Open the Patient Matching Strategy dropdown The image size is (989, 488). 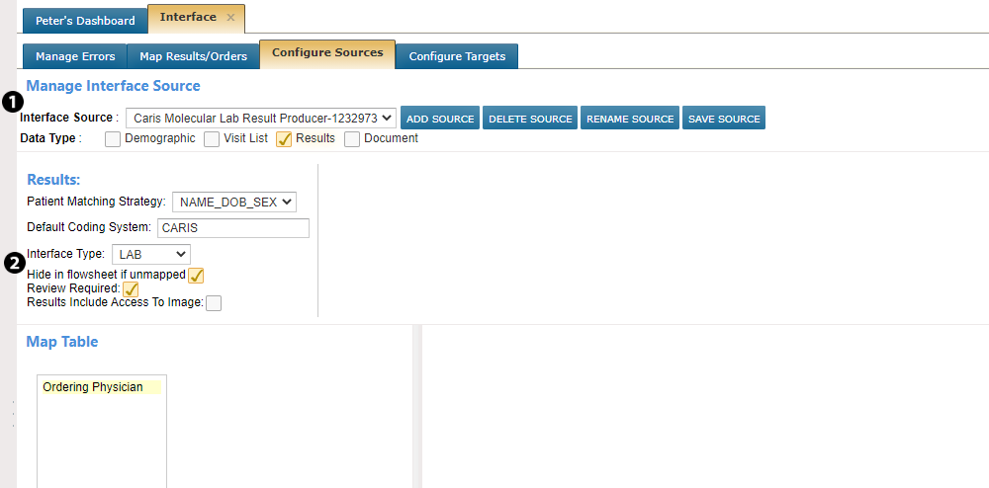[234, 202]
